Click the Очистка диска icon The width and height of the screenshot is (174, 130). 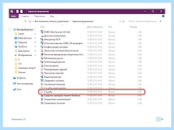[42, 66]
